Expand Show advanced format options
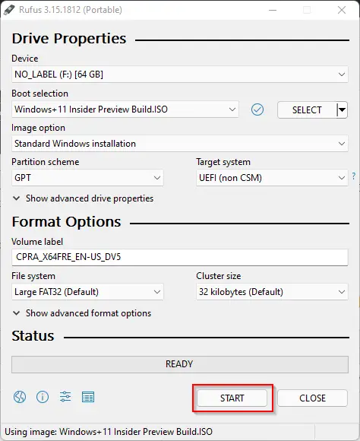This screenshot has width=360, height=441. click(82, 313)
